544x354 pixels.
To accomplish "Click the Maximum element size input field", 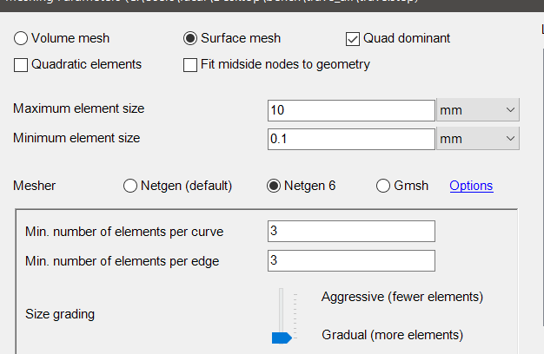I will click(x=351, y=110).
